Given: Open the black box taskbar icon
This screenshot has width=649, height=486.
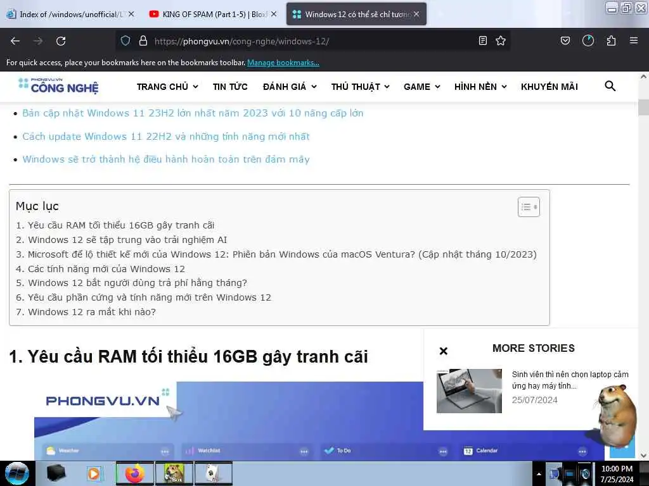Looking at the screenshot, I should click(x=56, y=473).
